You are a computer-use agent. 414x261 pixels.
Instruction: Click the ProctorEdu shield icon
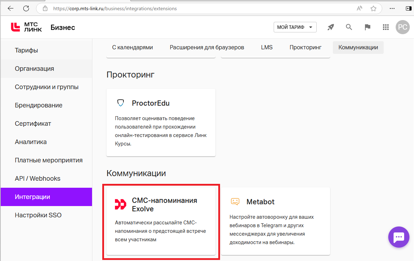click(121, 103)
